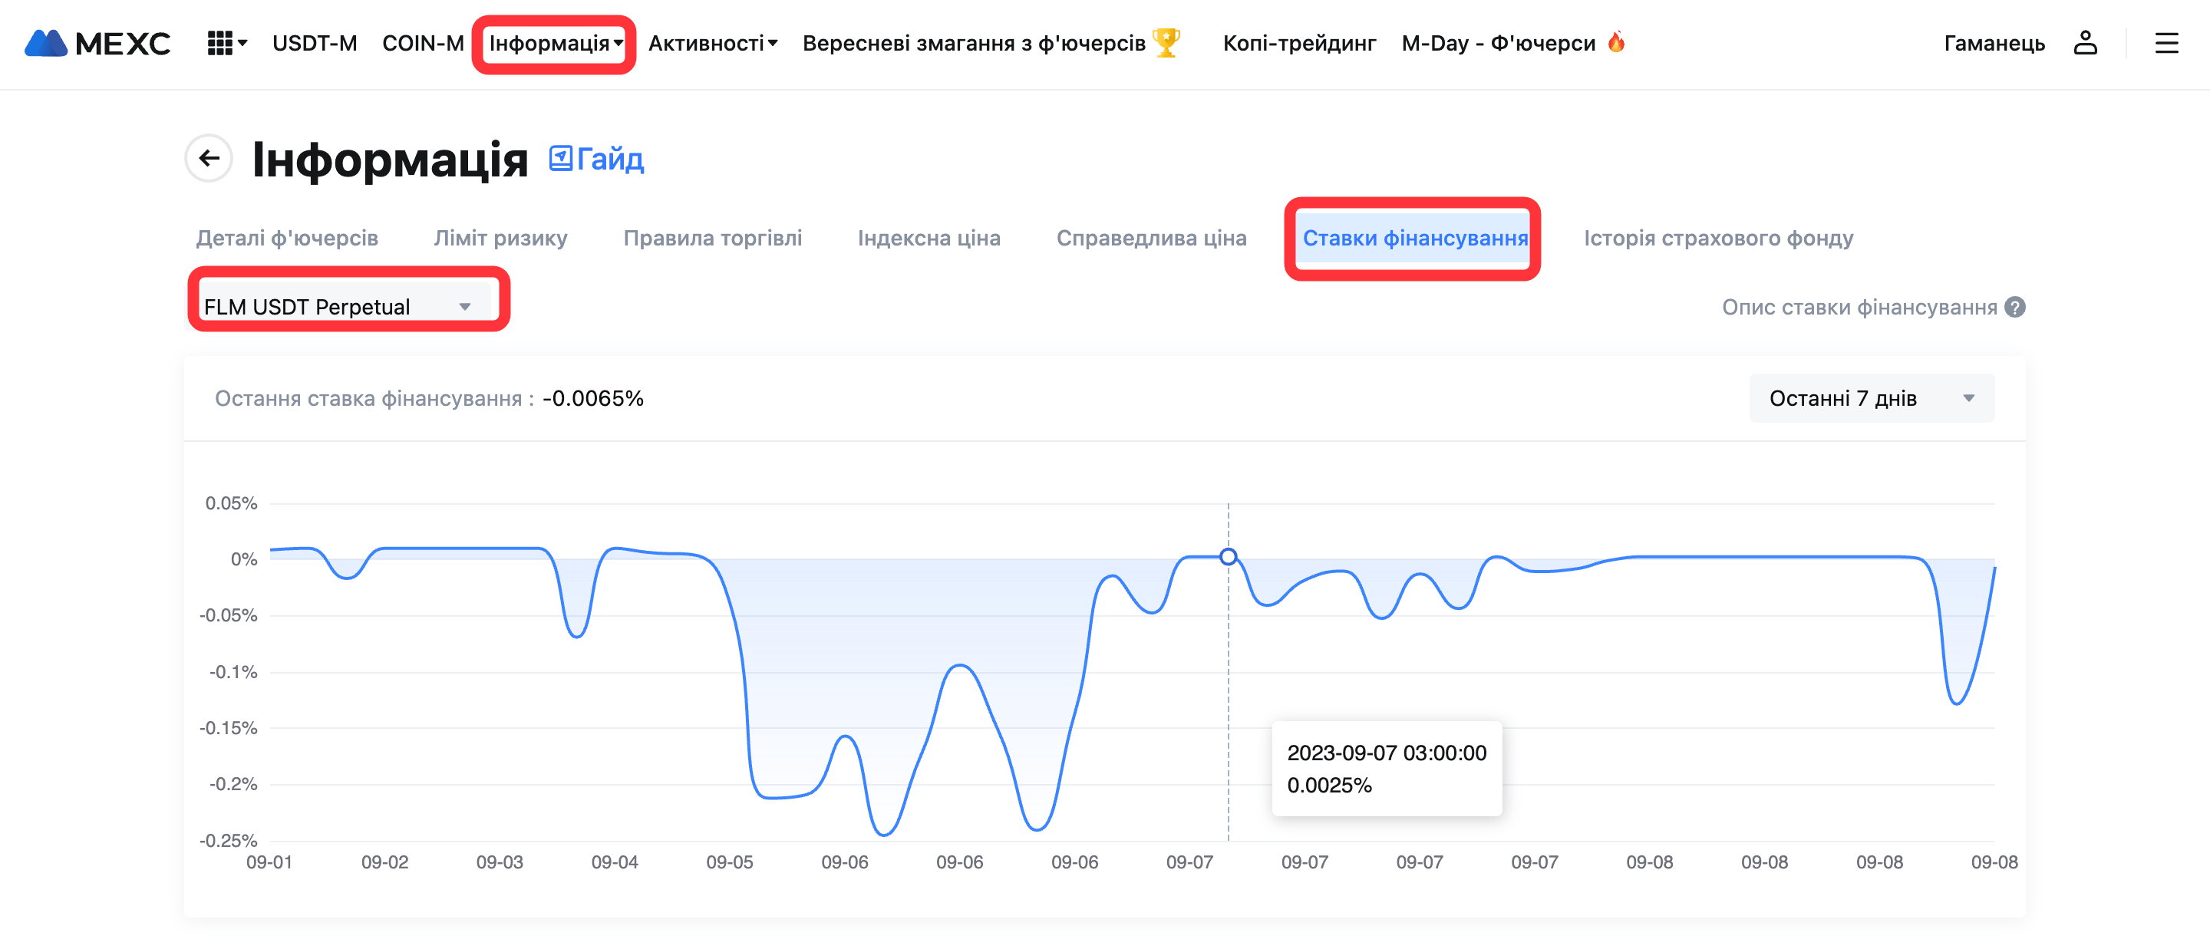Viewport: 2210px width, 939px height.
Task: Select the Ставки фінансування tab
Action: coord(1413,238)
